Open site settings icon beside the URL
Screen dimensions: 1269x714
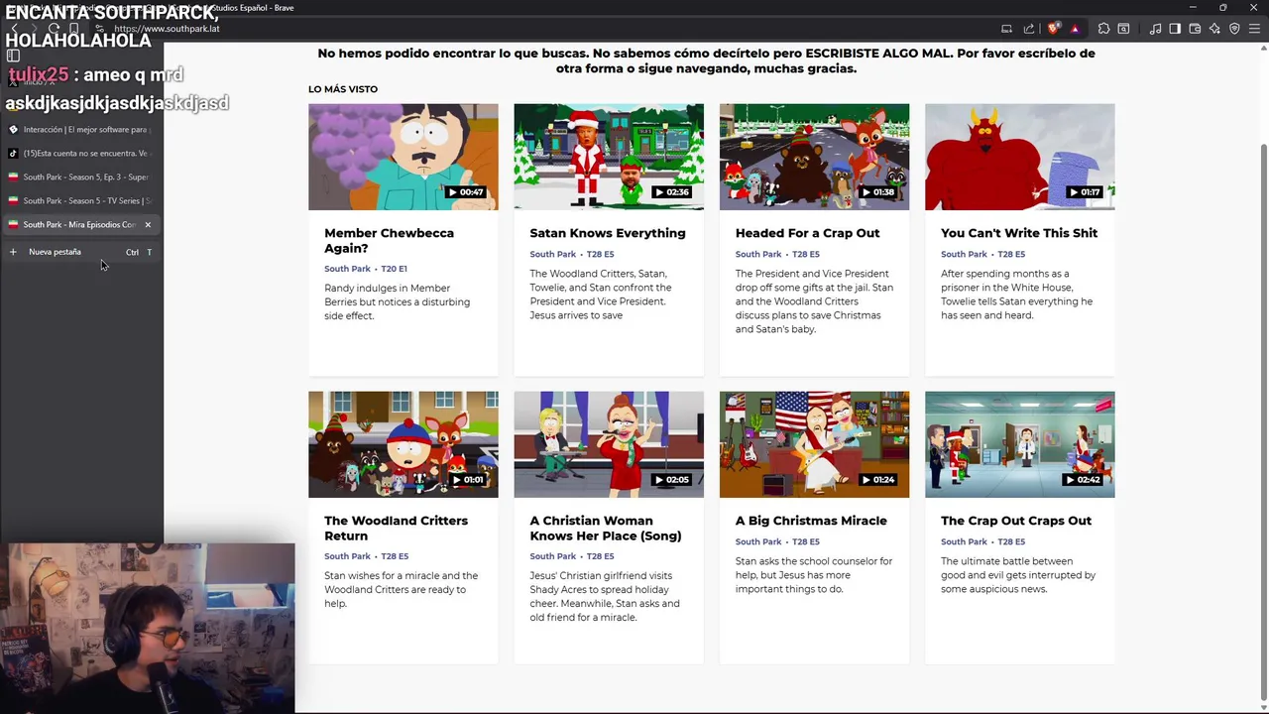(x=100, y=29)
